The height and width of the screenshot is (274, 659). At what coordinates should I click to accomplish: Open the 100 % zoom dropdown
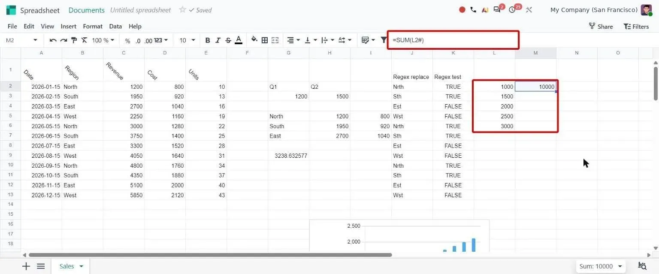click(x=103, y=40)
